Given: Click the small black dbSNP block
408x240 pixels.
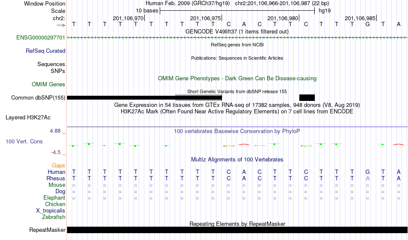Looking at the screenshot, I should [307, 98].
